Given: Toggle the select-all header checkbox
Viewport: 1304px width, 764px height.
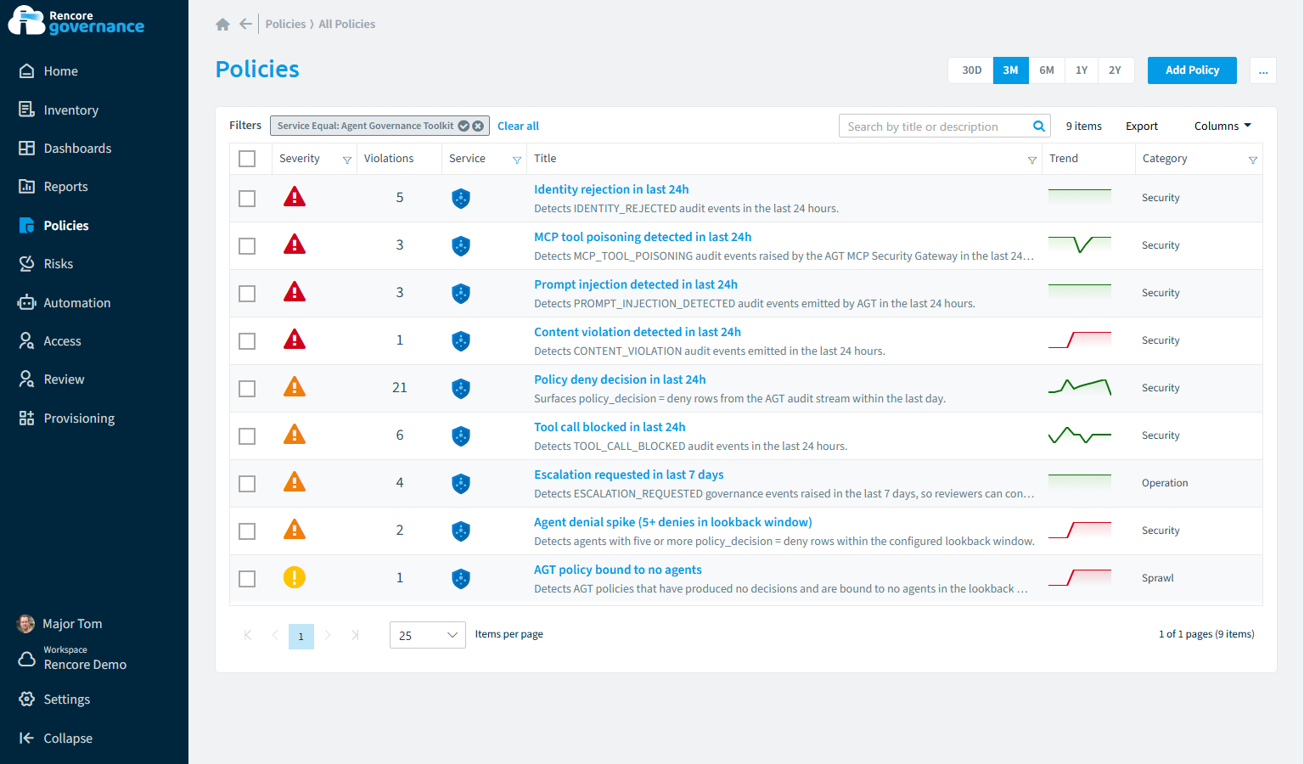Looking at the screenshot, I should (247, 159).
